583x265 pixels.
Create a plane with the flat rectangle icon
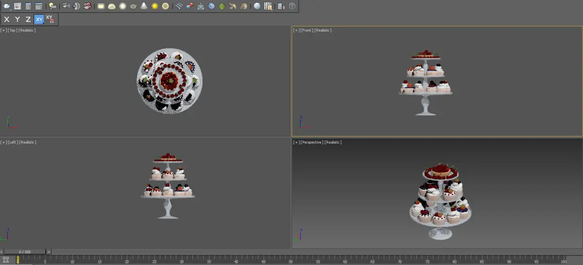(x=101, y=6)
